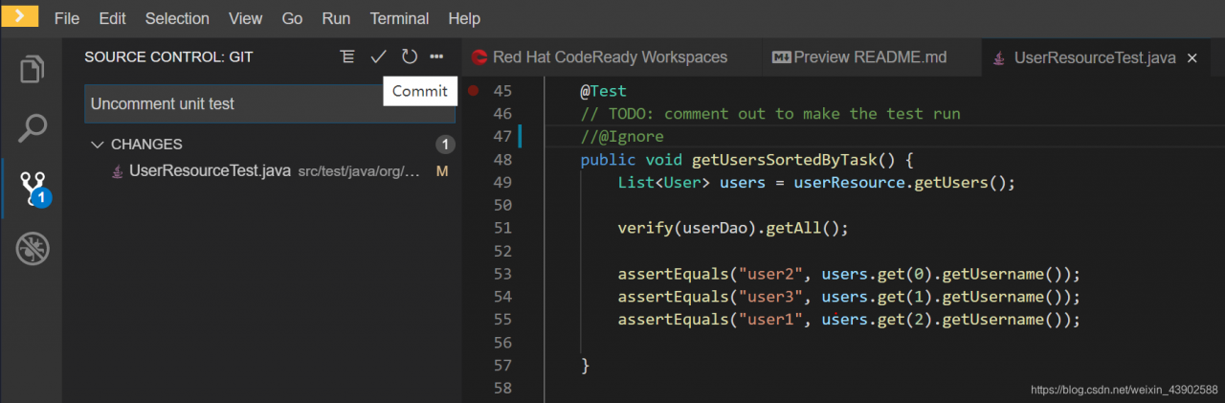Image resolution: width=1225 pixels, height=403 pixels.
Task: Open the Explorer files view
Action: (32, 70)
